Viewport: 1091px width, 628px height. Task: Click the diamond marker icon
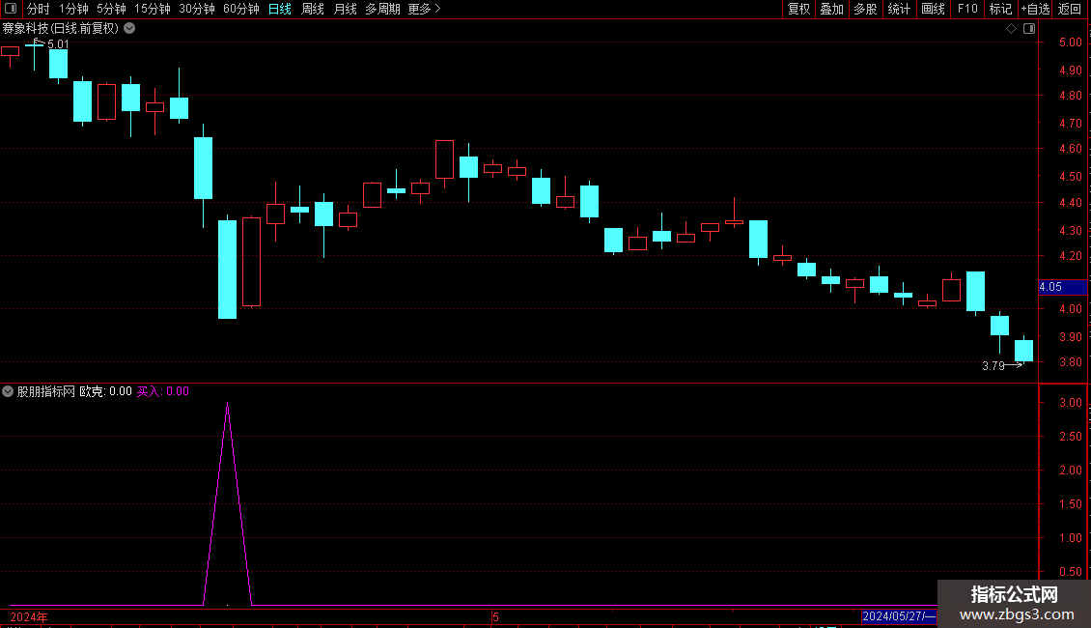(x=1012, y=29)
